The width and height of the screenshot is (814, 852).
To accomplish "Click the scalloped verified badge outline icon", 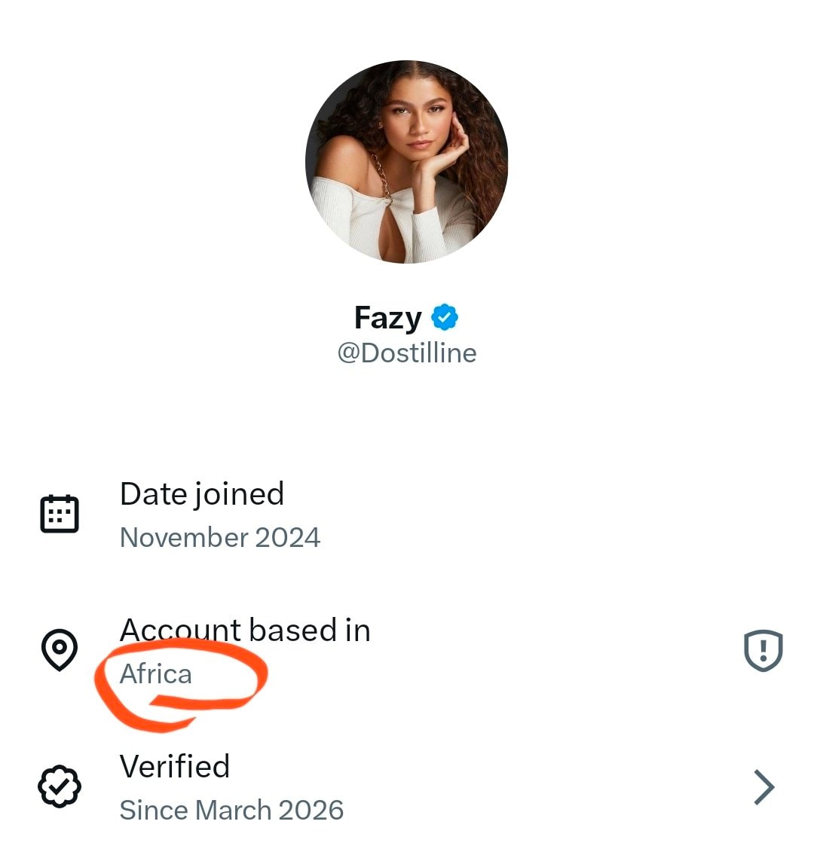I will [60, 786].
